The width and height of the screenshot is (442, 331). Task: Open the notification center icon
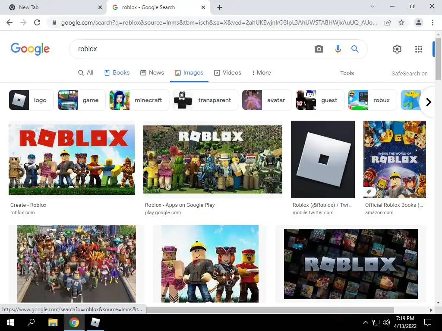[428, 322]
